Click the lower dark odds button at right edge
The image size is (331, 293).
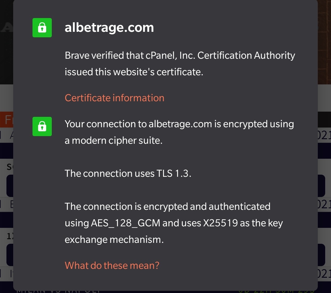click(x=321, y=255)
